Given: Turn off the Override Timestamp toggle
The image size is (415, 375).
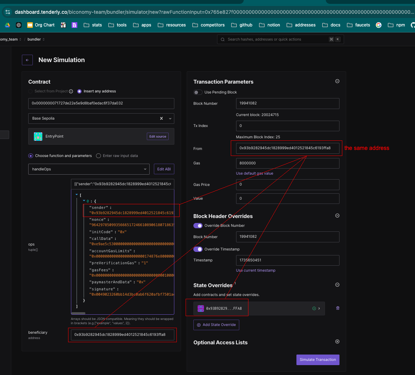Looking at the screenshot, I should click(x=198, y=249).
